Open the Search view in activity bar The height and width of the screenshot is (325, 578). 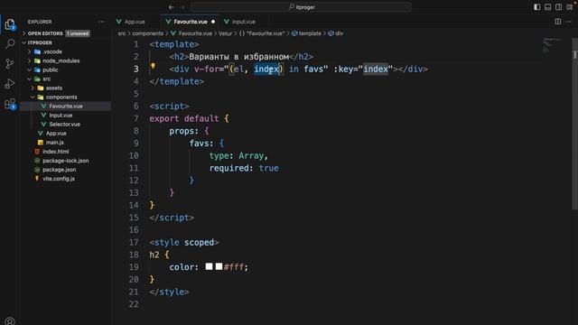10,44
